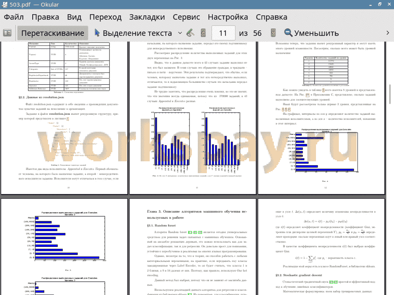Open the Справка menu
Image resolution: width=394 pixels, height=295 pixels.
pyautogui.click(x=271, y=17)
